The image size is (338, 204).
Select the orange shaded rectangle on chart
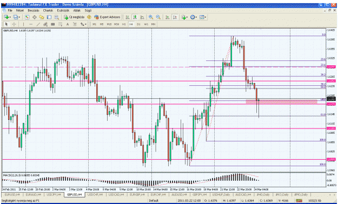(282, 102)
